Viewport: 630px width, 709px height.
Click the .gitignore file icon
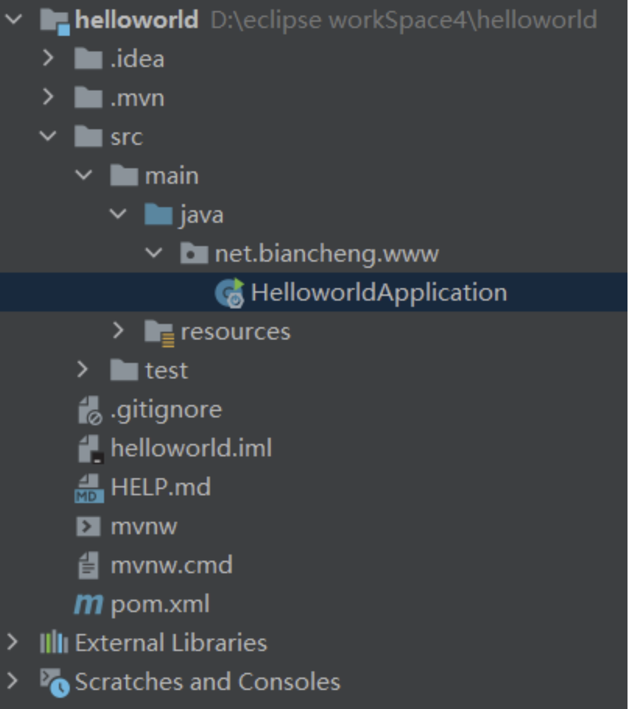pos(90,411)
